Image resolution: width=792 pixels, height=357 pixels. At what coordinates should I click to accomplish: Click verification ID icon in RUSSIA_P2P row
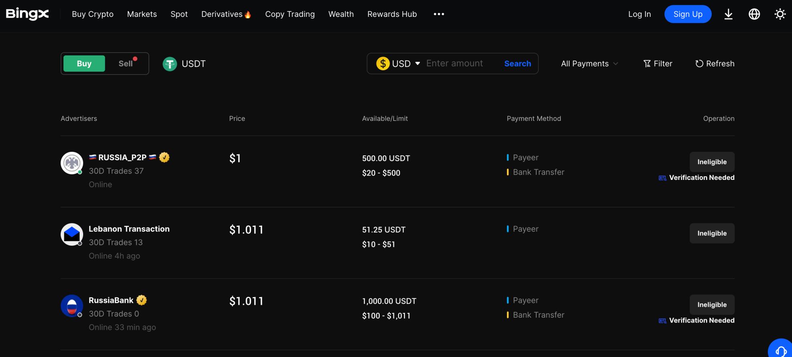click(x=662, y=178)
